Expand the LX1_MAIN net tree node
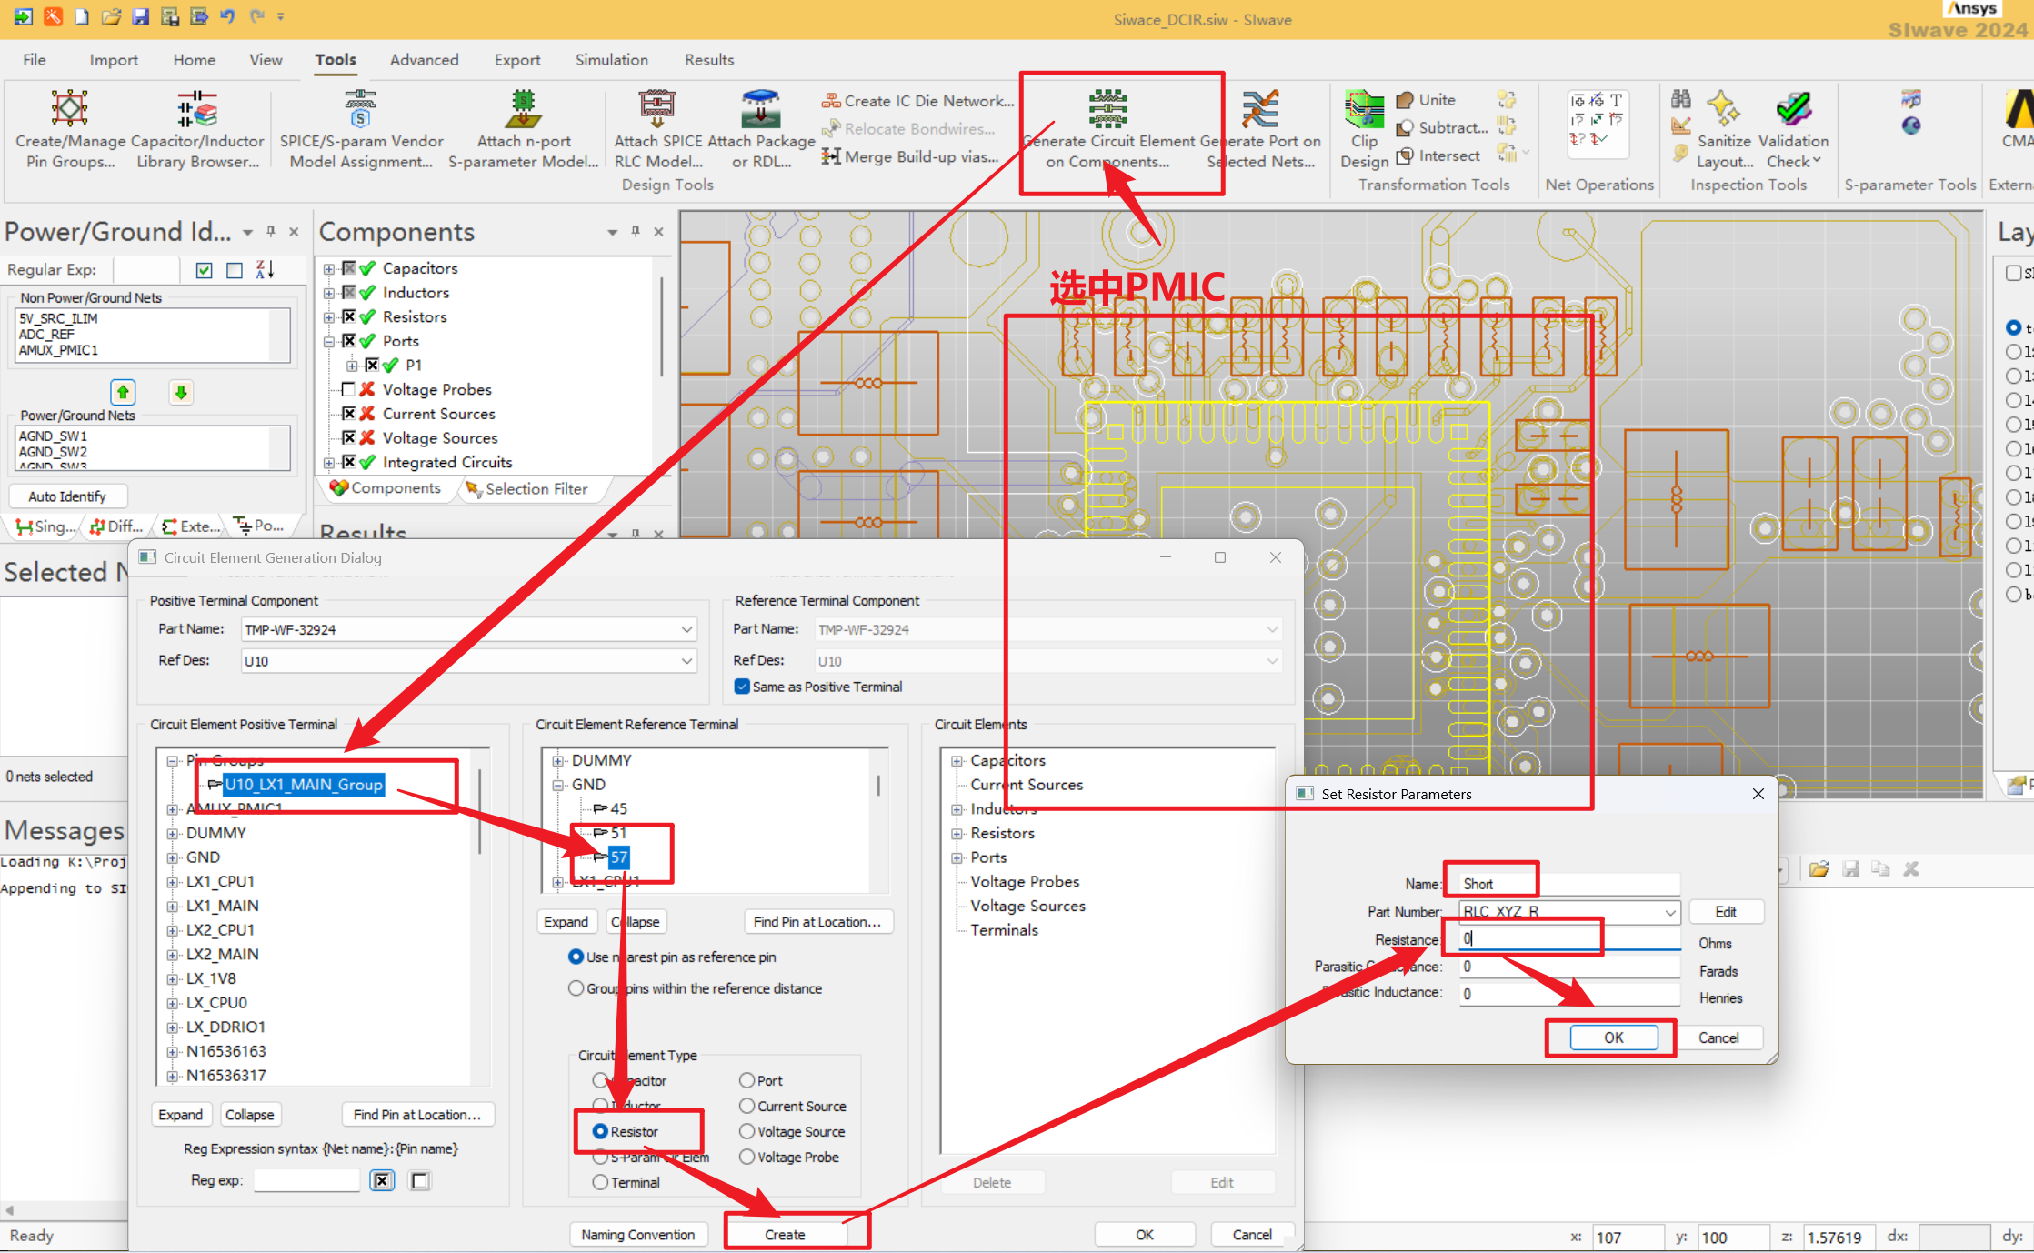Image resolution: width=2034 pixels, height=1253 pixels. coord(172,906)
